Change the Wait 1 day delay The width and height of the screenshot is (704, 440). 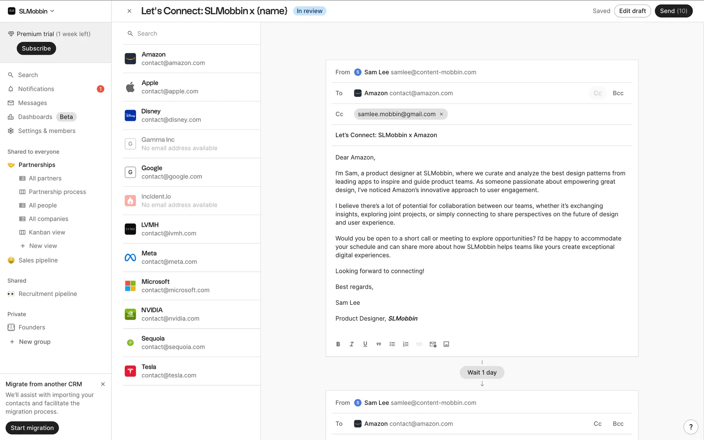point(482,372)
